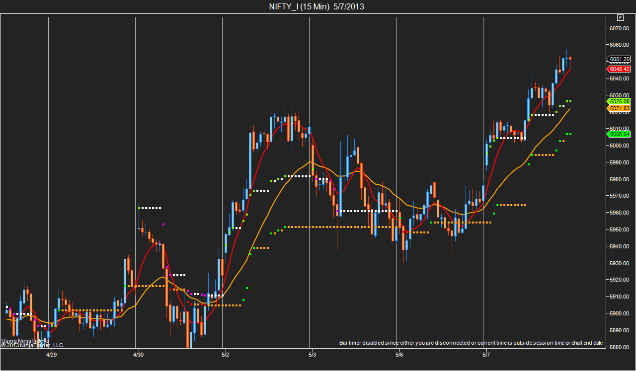636x371 pixels.
Task: Click the 5920.00 price axis label
Action: pos(620,280)
